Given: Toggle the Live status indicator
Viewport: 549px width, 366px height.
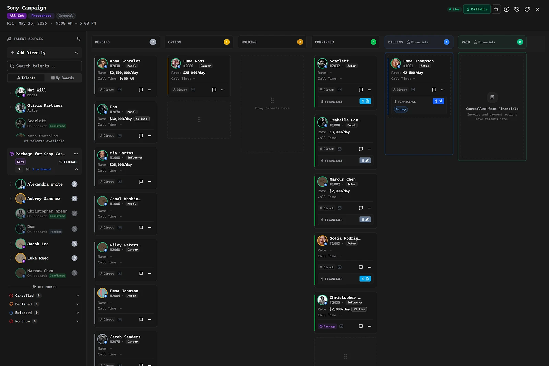Looking at the screenshot, I should (x=454, y=9).
